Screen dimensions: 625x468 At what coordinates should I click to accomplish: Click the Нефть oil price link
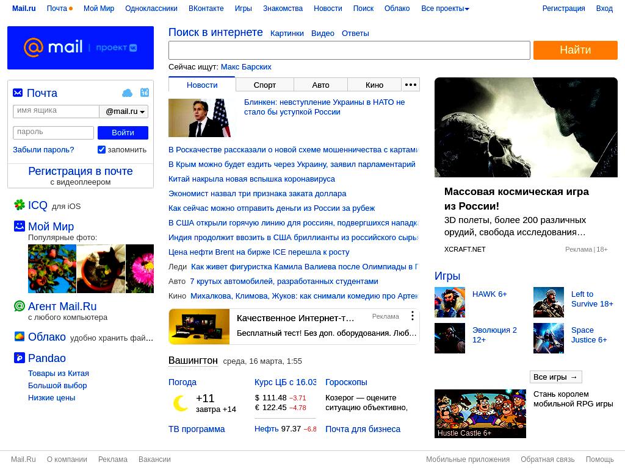coord(266,429)
